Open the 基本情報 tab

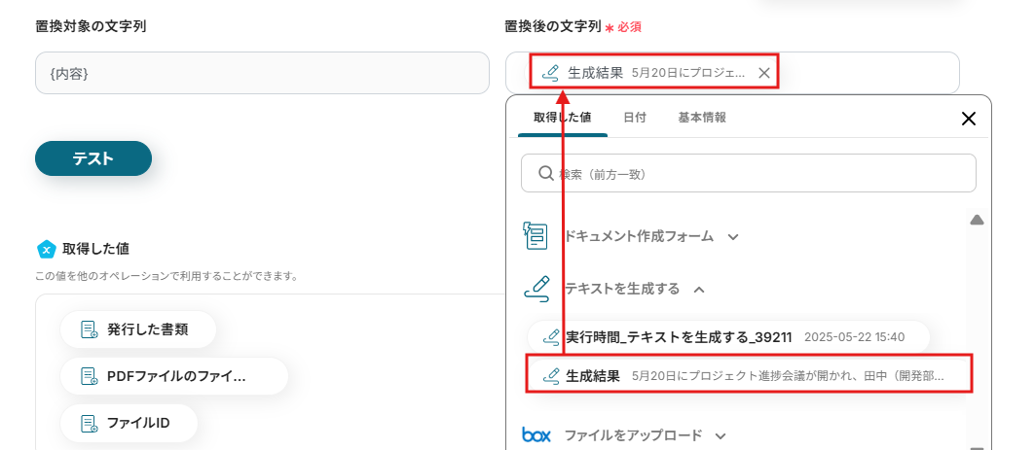[x=701, y=117]
